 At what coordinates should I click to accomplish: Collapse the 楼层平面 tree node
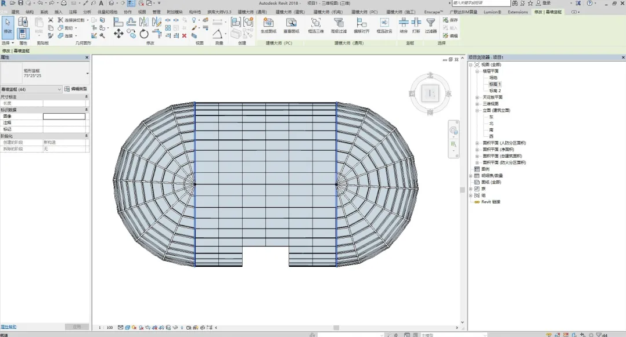(477, 71)
